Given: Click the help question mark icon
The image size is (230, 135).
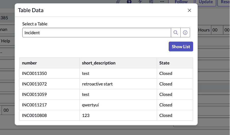Looking at the screenshot, I should [129, 2].
